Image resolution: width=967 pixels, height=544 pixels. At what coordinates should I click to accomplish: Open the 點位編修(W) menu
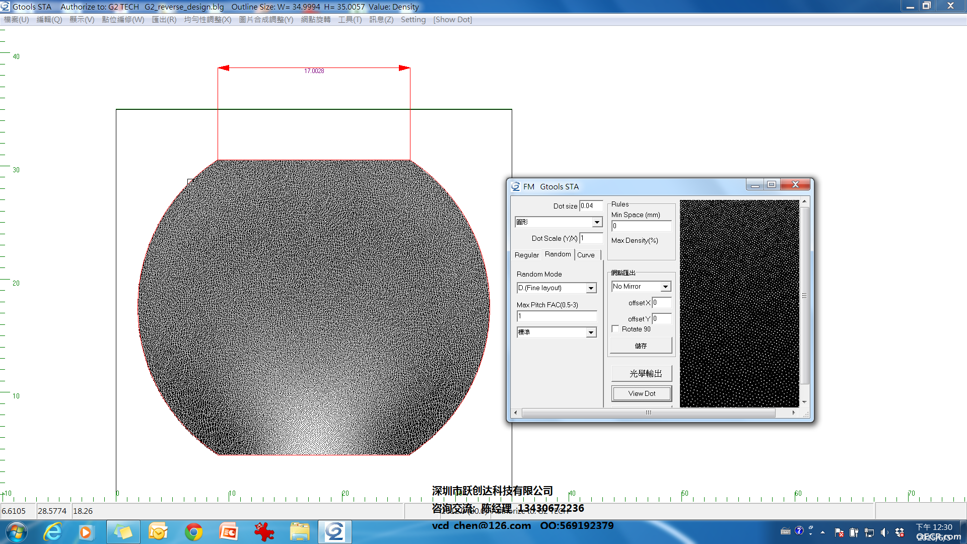[x=123, y=20]
